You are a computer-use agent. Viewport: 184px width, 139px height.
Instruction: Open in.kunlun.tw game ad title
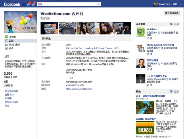click(151, 96)
